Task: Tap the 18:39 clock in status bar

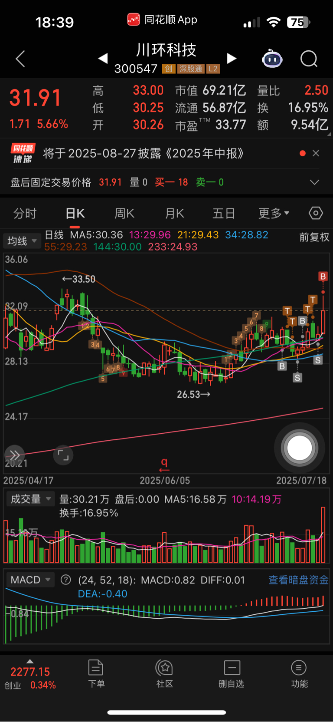Action: 55,22
